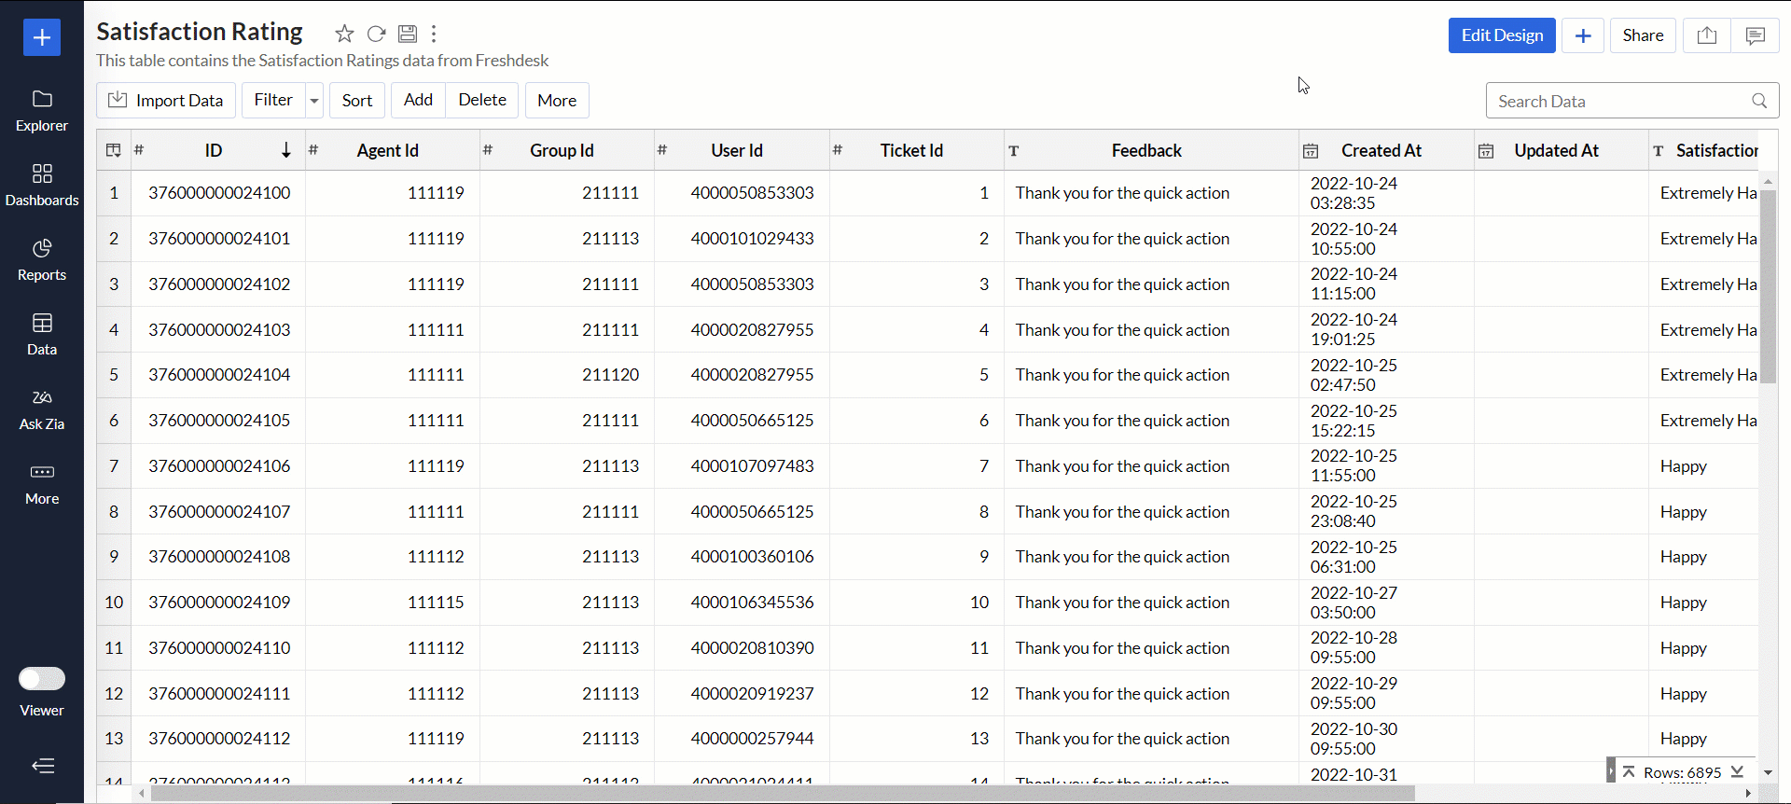
Task: Go to Dashboards in the sidebar
Action: tap(42, 185)
